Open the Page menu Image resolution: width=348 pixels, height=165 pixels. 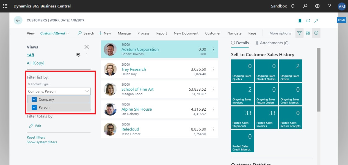(x=252, y=33)
